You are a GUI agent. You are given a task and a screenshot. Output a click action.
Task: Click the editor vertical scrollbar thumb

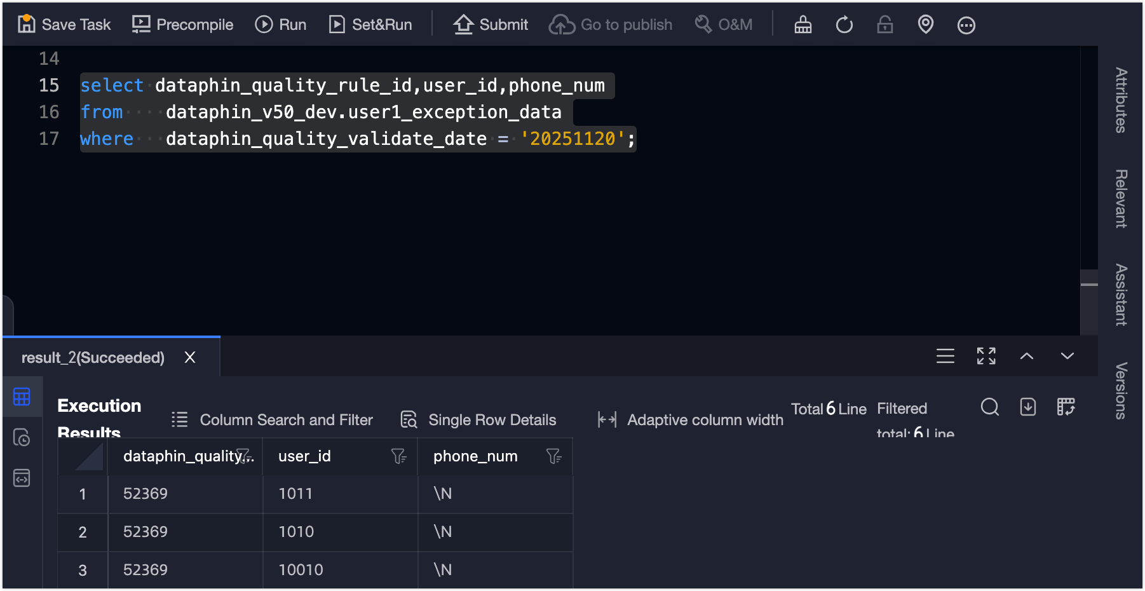click(x=1089, y=301)
